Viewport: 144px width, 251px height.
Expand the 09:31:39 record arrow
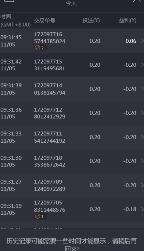[142, 89]
